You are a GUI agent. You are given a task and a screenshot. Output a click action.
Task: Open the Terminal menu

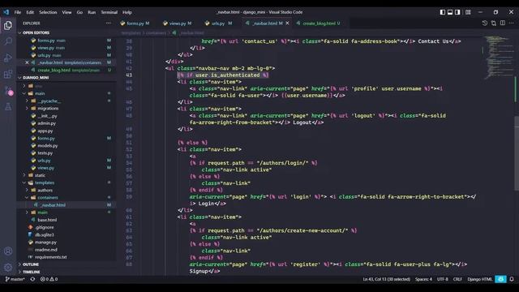coord(109,12)
